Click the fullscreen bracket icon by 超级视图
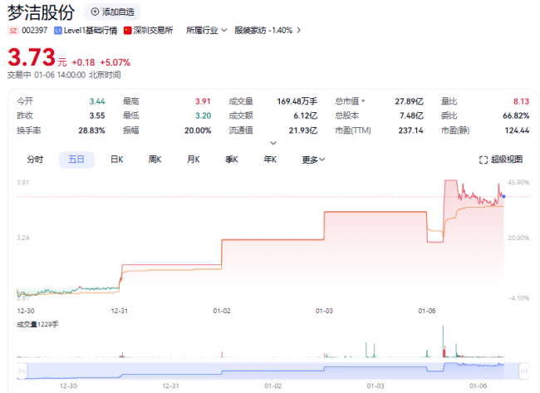The width and height of the screenshot is (540, 393). tap(484, 160)
